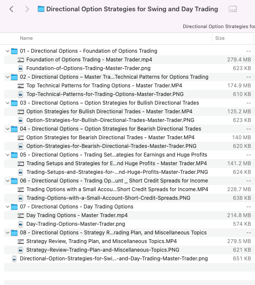Click the Directional-Option-Strategies png icon at the bottom

point(14,259)
